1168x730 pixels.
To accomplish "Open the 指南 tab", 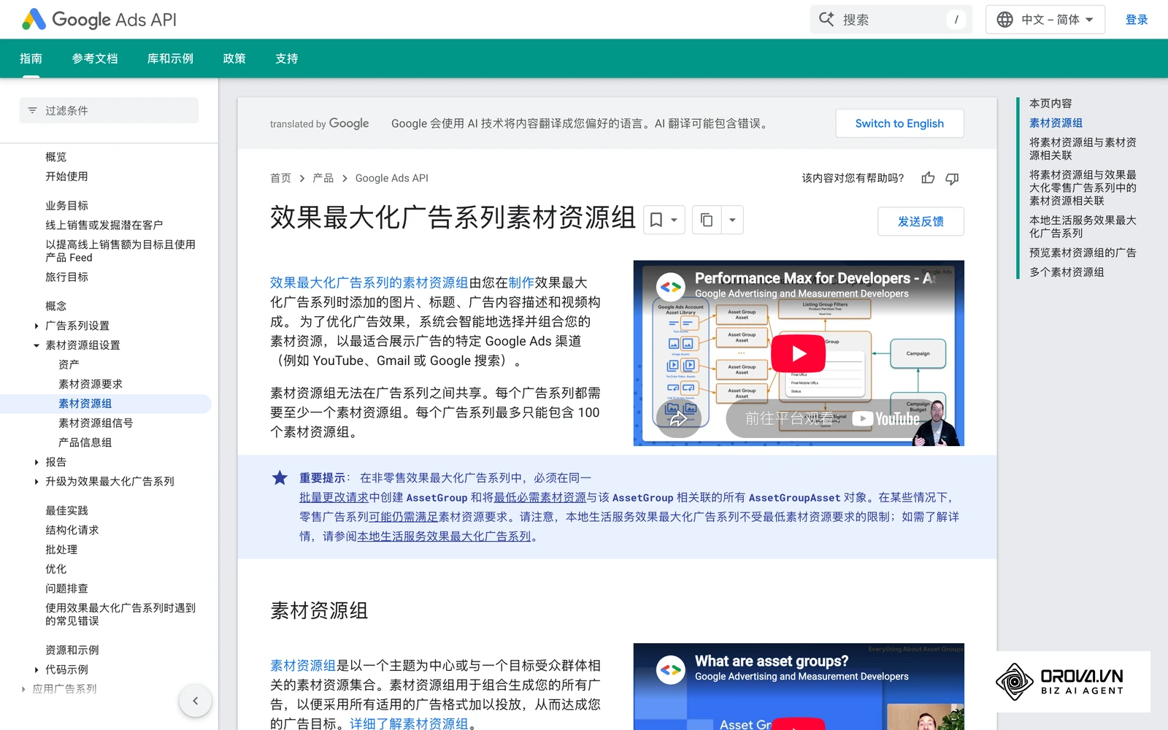I will click(x=31, y=58).
